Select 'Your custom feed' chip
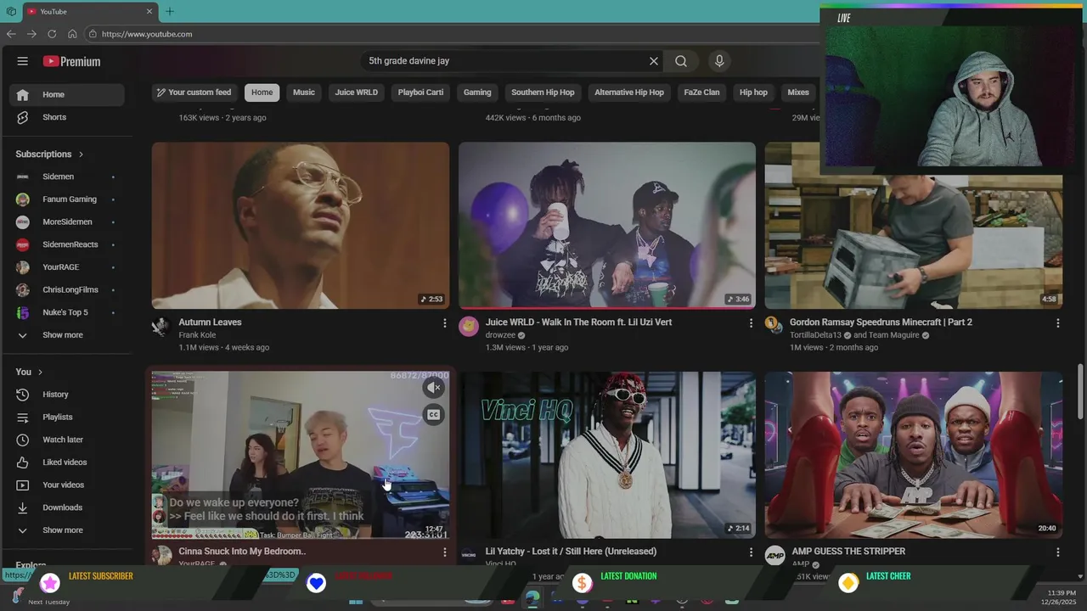Viewport: 1087px width, 611px height. (x=194, y=92)
